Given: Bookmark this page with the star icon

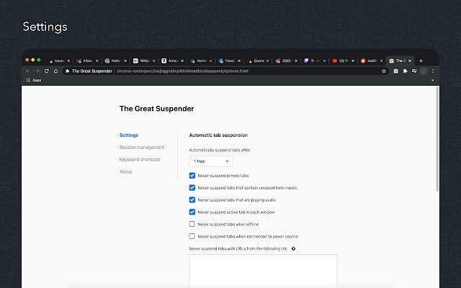Looking at the screenshot, I should click(x=384, y=71).
